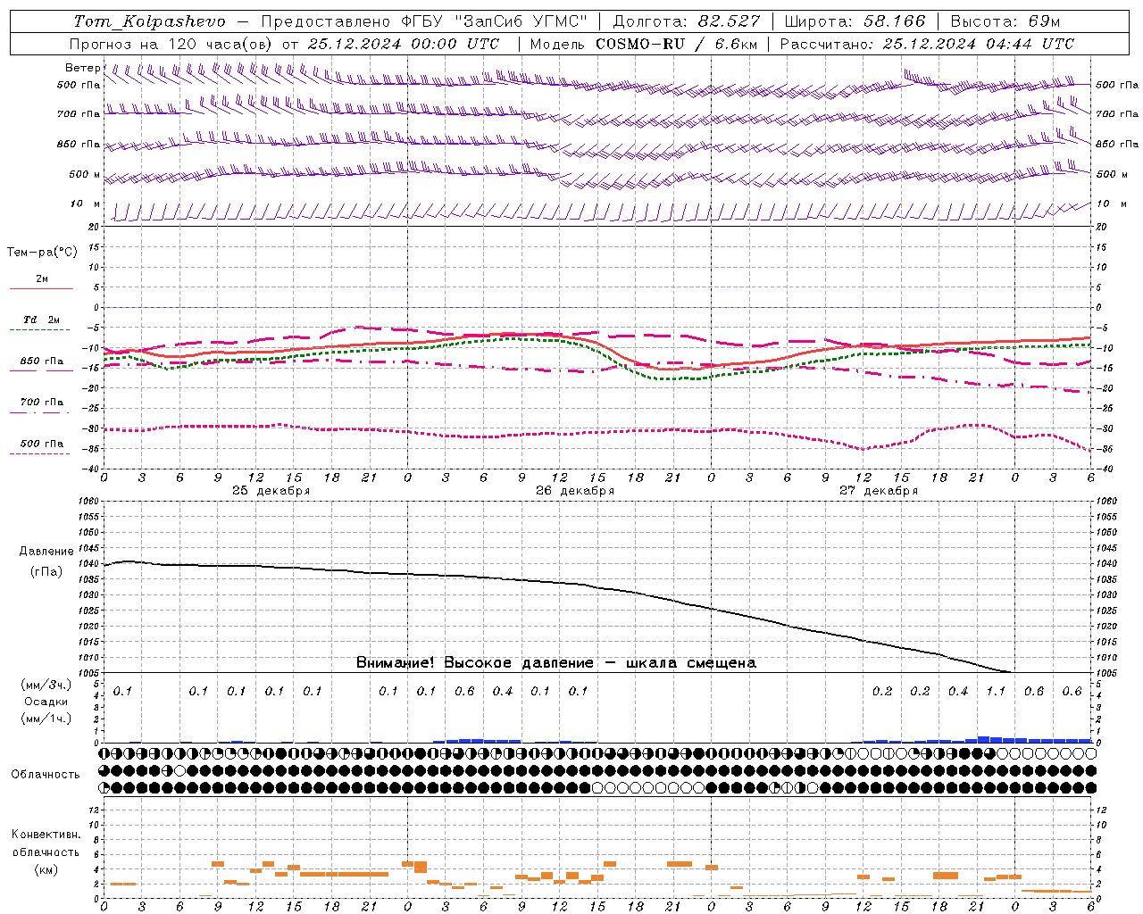Click the 'Td 2м' dew point legend entry
This screenshot has height=914, width=1143.
pos(41,320)
